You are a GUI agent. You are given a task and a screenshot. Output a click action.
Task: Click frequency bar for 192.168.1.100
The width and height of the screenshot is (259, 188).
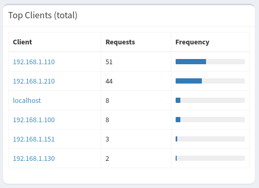210,120
